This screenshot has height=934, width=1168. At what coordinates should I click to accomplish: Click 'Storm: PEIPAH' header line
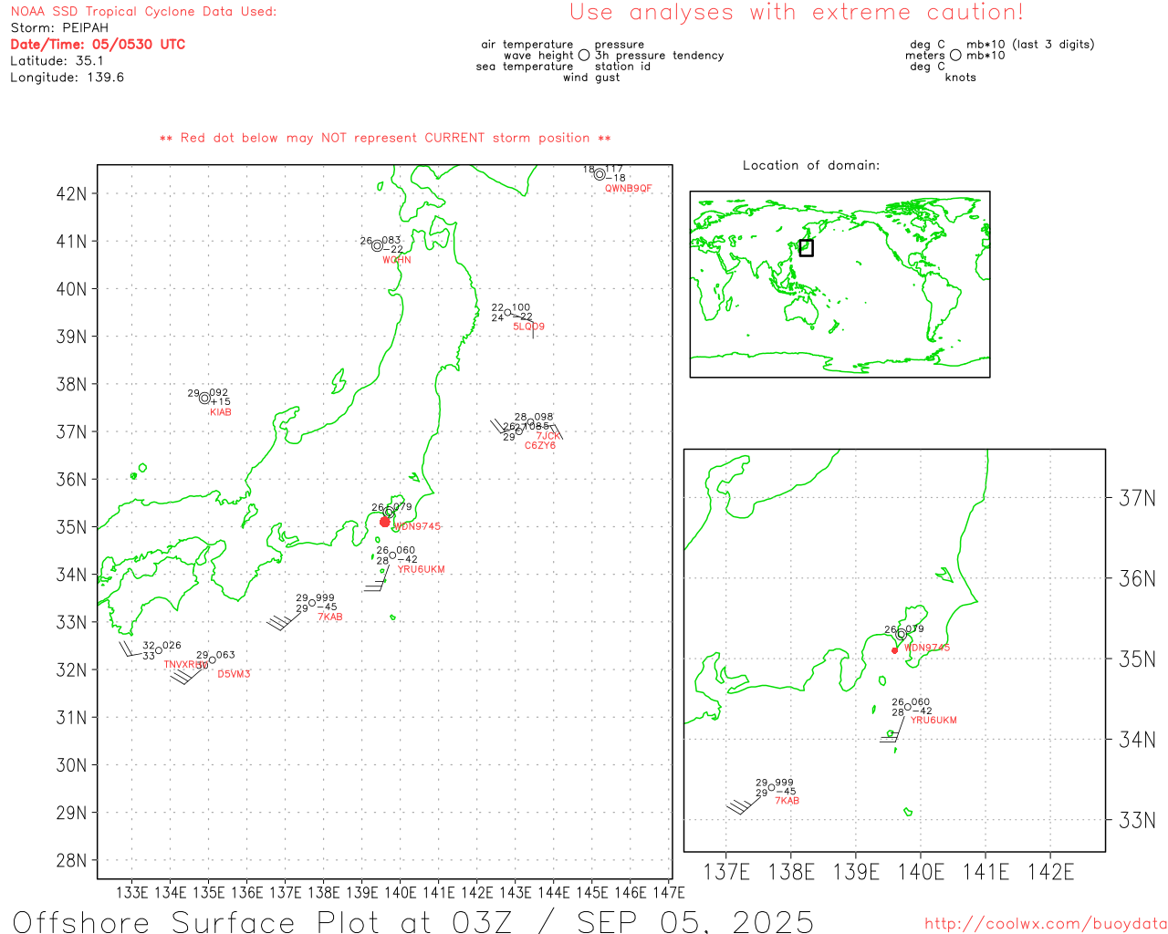click(x=59, y=28)
